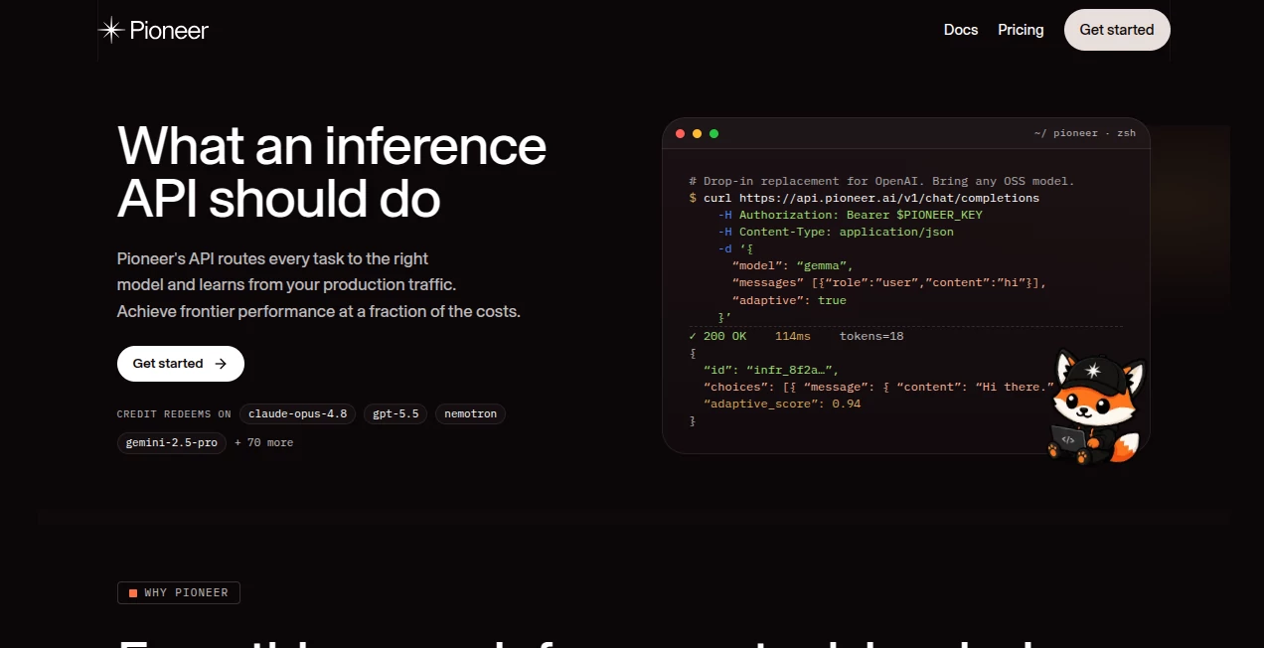Select the gpt-5.5 model chip
This screenshot has width=1264, height=648.
tap(395, 413)
